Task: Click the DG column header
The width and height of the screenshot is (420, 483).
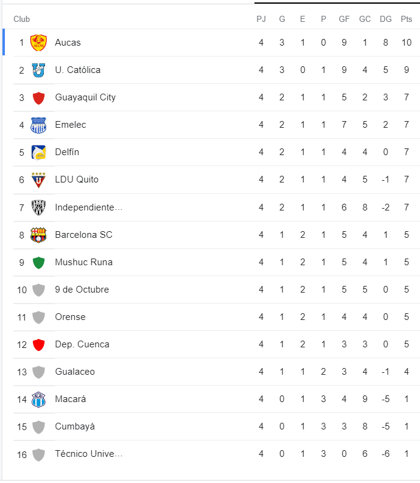Action: [386, 19]
